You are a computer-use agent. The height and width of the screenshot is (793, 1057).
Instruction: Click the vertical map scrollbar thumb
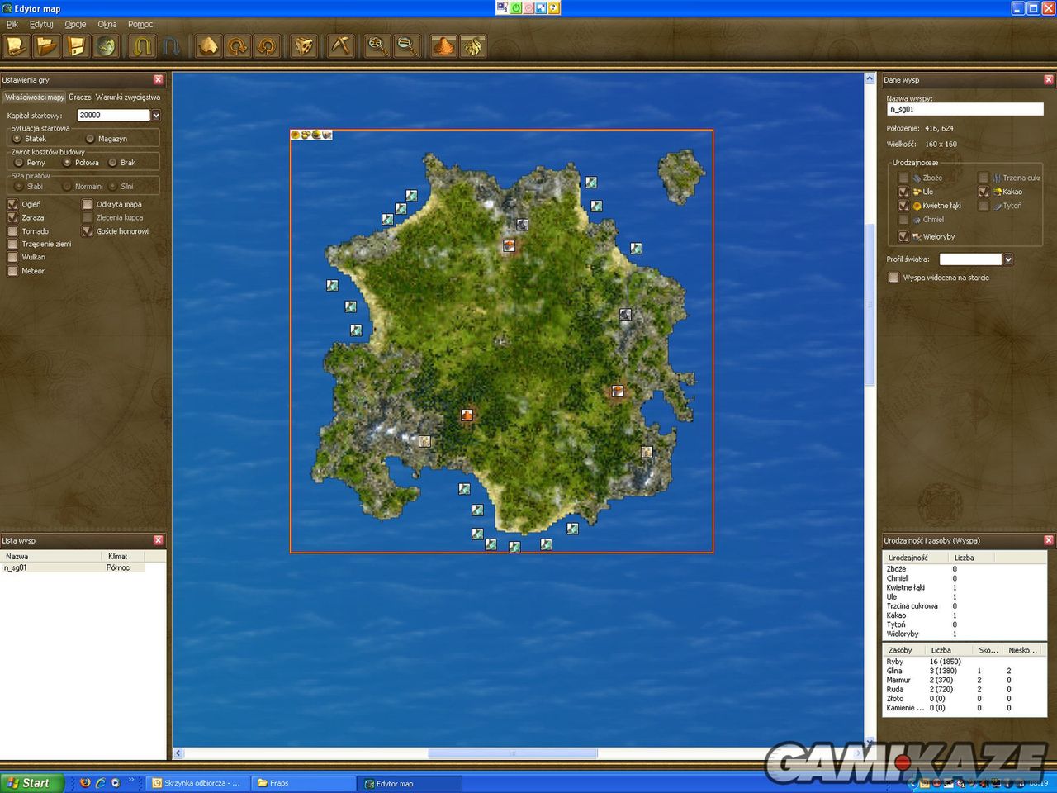(x=870, y=304)
